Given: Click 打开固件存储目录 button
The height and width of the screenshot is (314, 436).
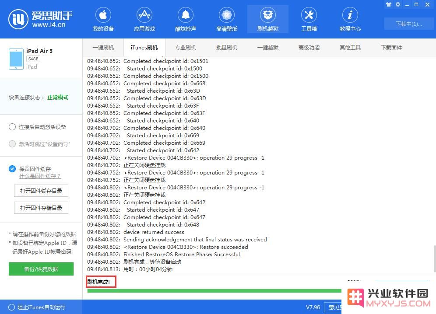Looking at the screenshot, I should pyautogui.click(x=41, y=208).
